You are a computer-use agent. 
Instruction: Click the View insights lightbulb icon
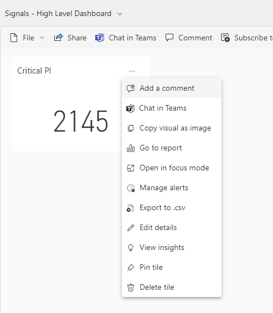131,248
